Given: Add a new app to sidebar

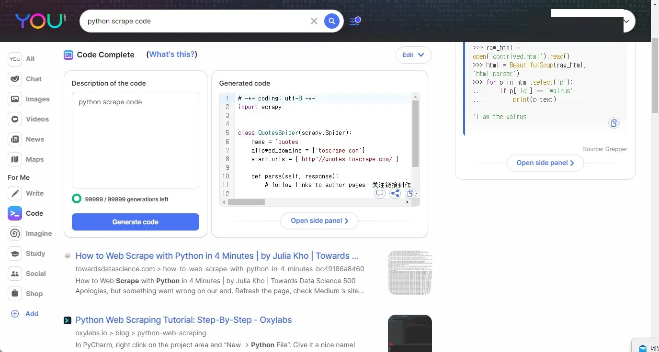Looking at the screenshot, I should pos(25,314).
